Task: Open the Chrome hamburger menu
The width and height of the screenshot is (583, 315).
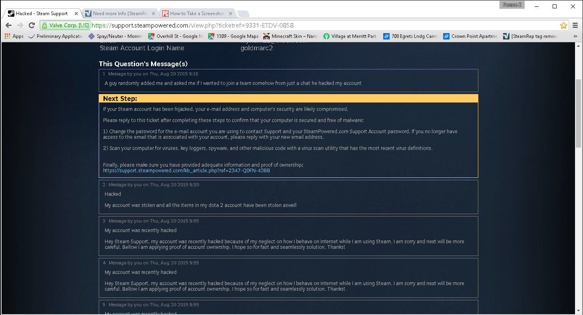Action: coord(575,26)
